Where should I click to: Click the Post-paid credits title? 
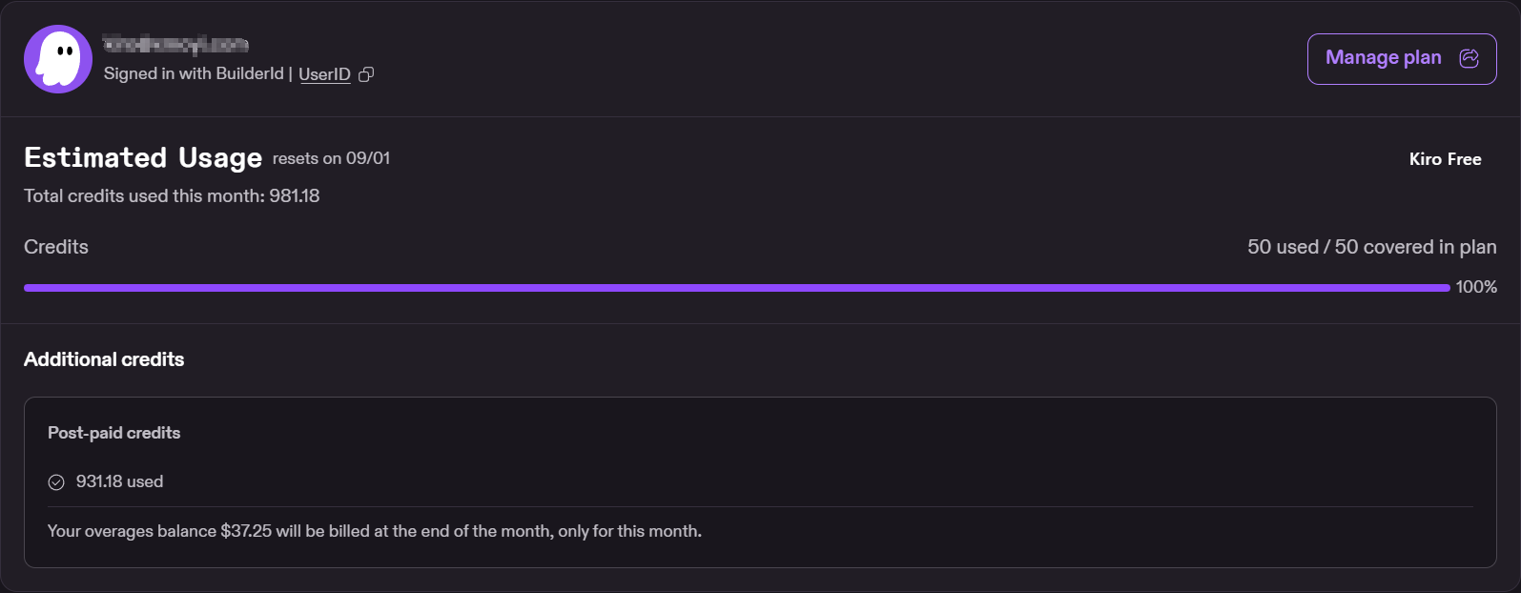click(113, 433)
